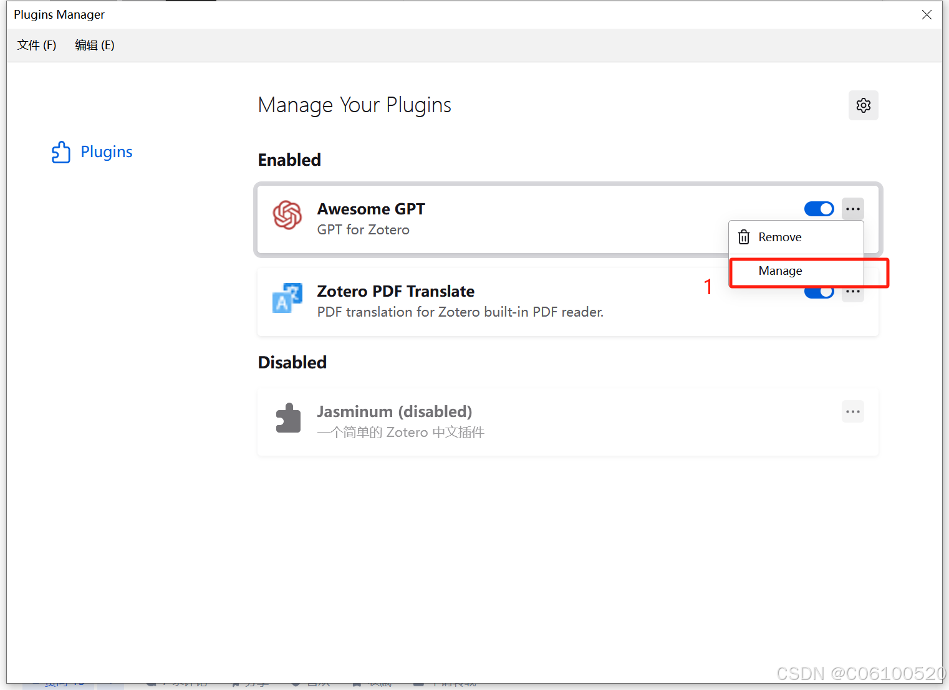The width and height of the screenshot is (949, 690).
Task: Click the PDF translation for Zotero description
Action: click(460, 312)
